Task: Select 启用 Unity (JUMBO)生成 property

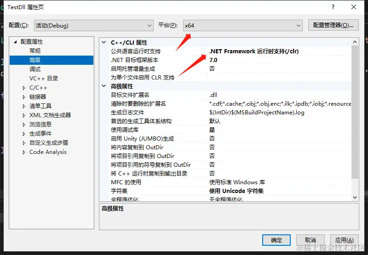Action: [x=142, y=138]
